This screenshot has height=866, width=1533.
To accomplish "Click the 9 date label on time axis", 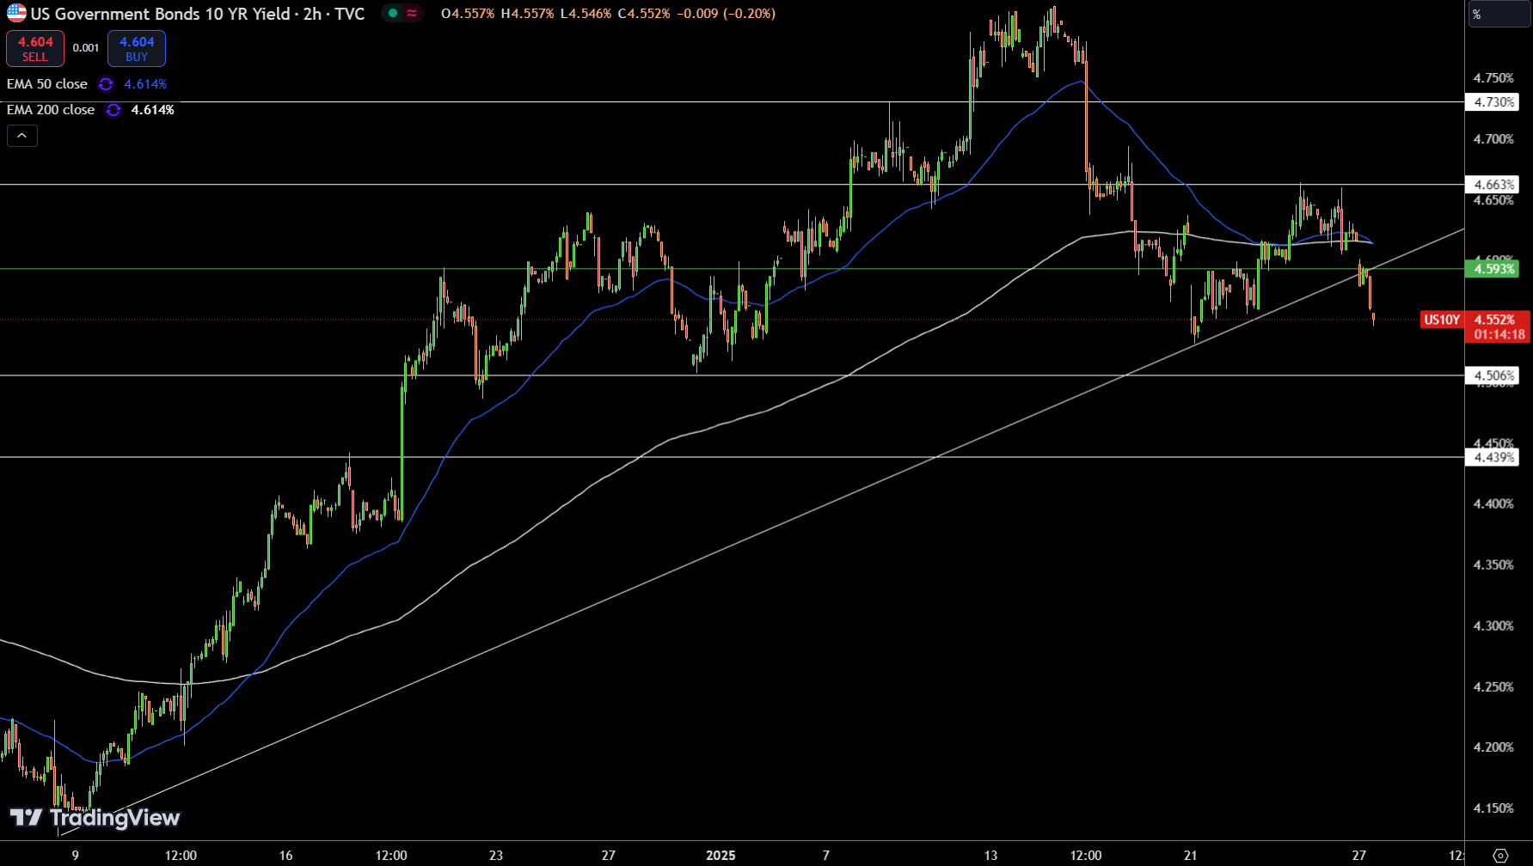I will (76, 856).
